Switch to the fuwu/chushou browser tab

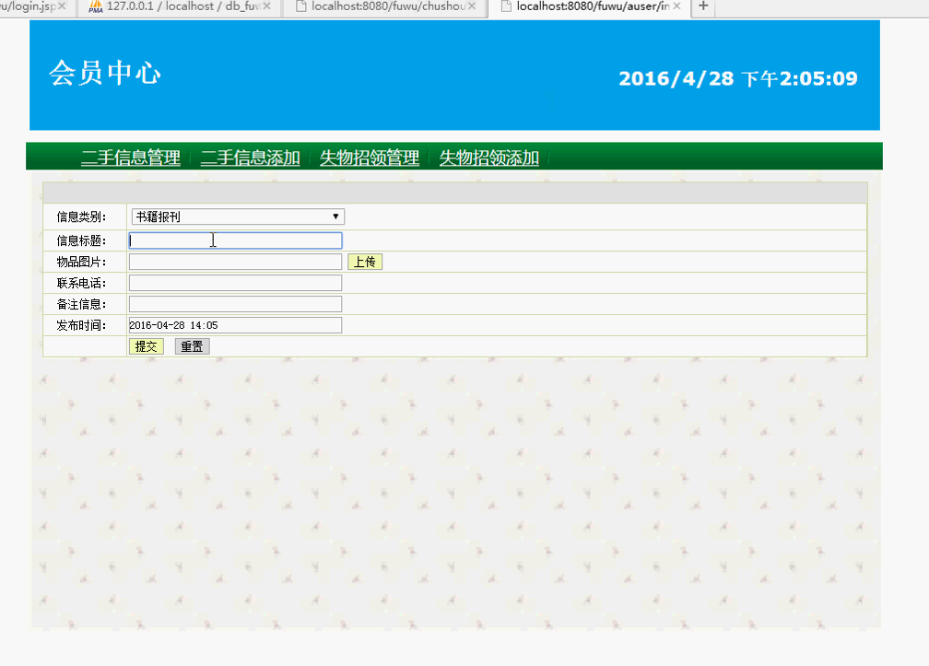pos(385,6)
